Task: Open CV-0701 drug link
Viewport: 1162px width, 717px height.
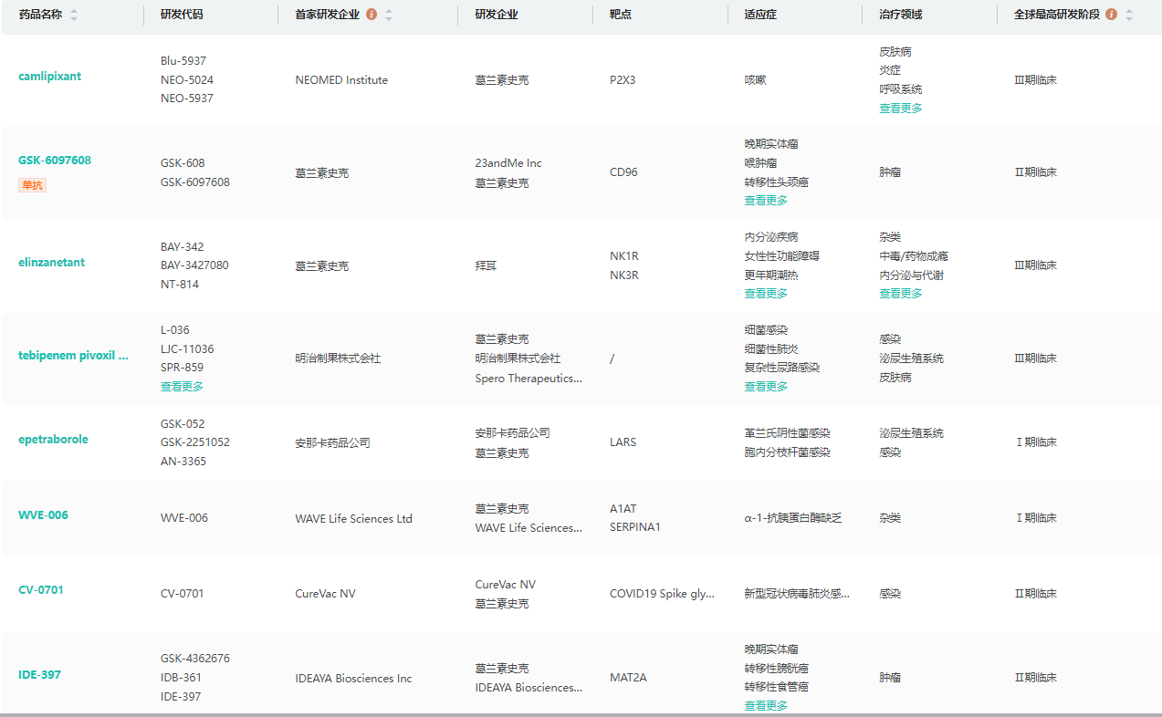Action: coord(41,589)
